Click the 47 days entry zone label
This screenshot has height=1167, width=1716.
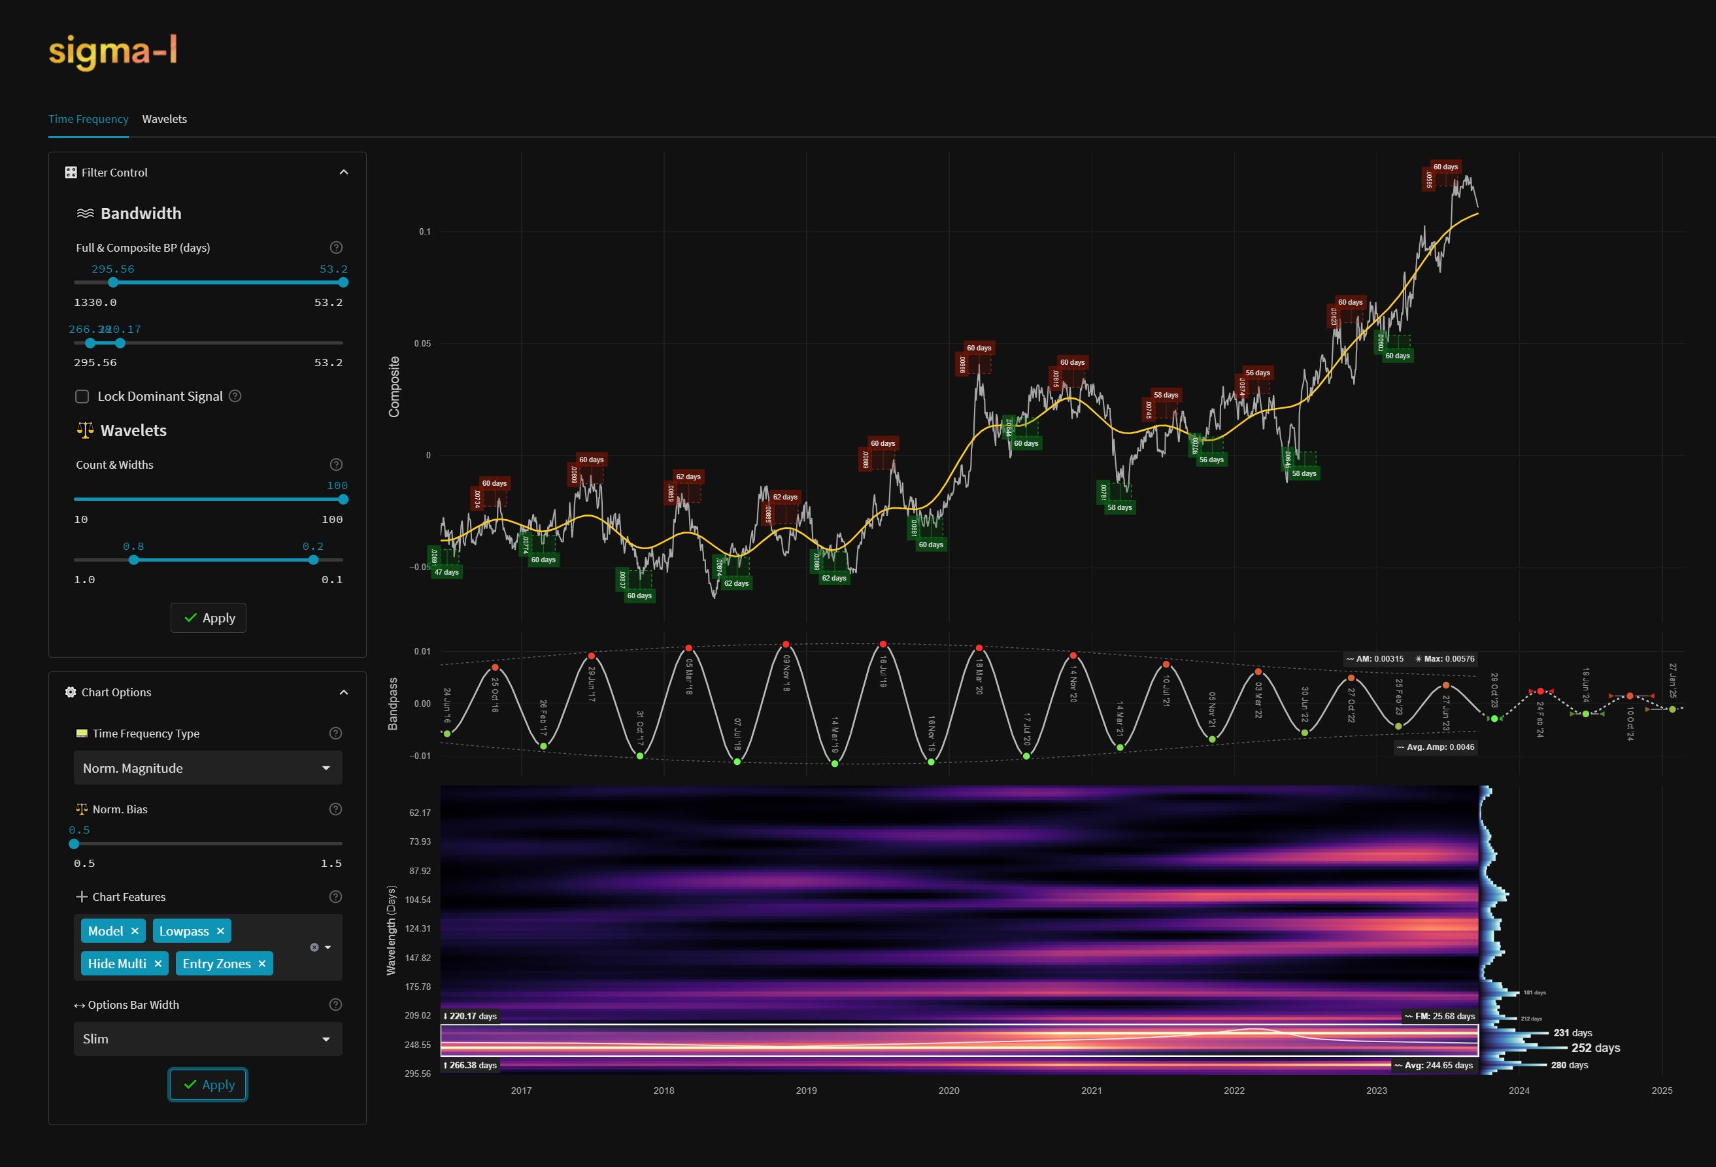coord(446,573)
